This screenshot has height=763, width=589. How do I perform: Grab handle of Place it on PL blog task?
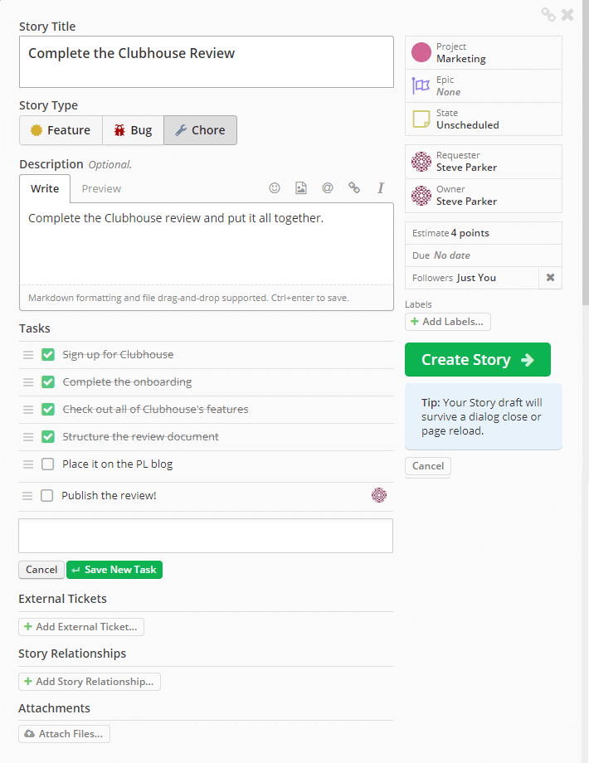point(28,464)
